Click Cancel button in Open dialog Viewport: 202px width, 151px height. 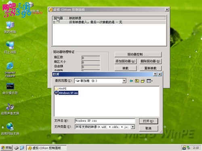(x=148, y=128)
